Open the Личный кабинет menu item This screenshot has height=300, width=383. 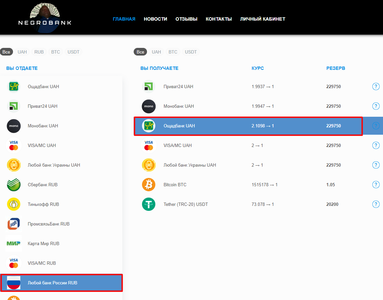(x=263, y=19)
